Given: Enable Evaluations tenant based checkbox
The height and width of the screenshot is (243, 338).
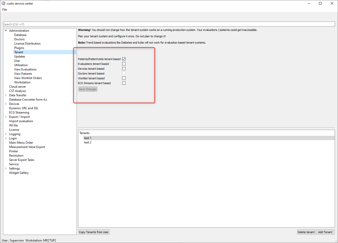Looking at the screenshot, I should pyautogui.click(x=124, y=64).
